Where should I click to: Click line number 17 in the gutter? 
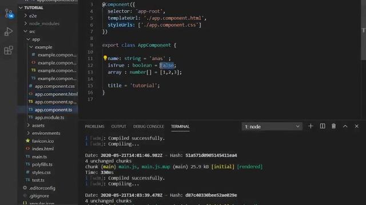(x=90, y=99)
